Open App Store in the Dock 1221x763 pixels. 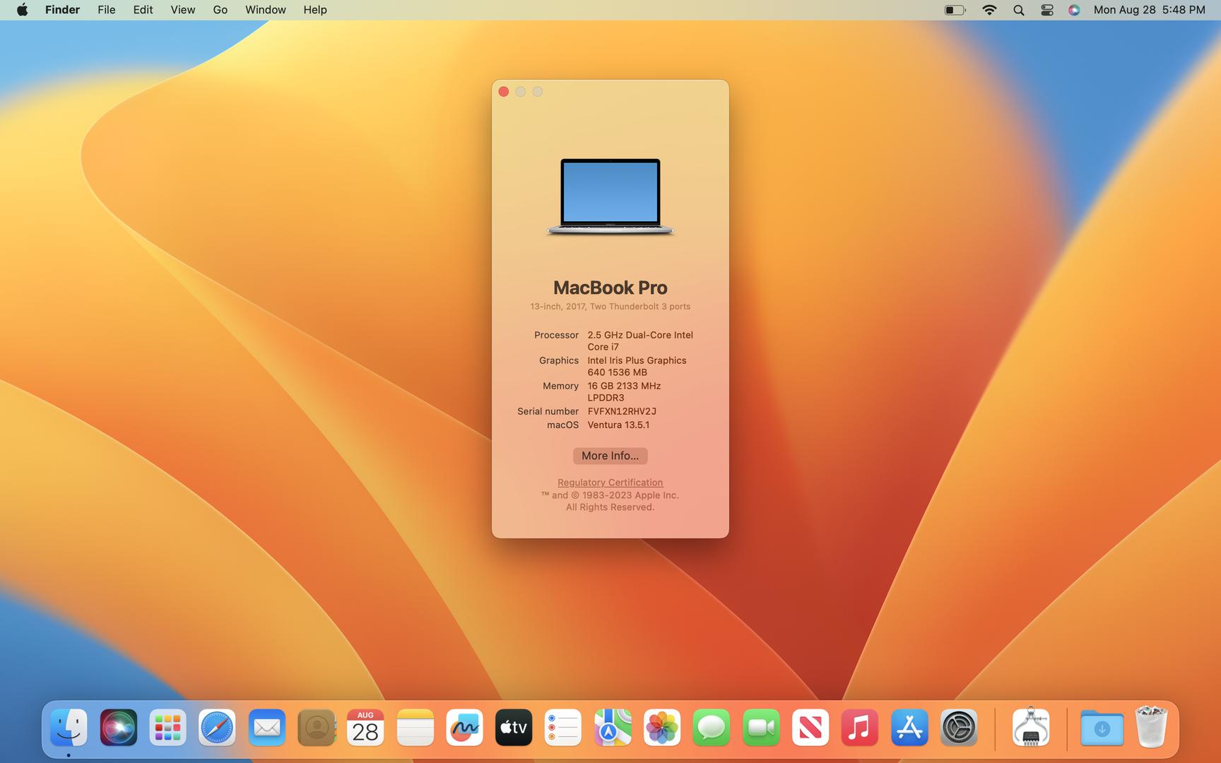[909, 728]
